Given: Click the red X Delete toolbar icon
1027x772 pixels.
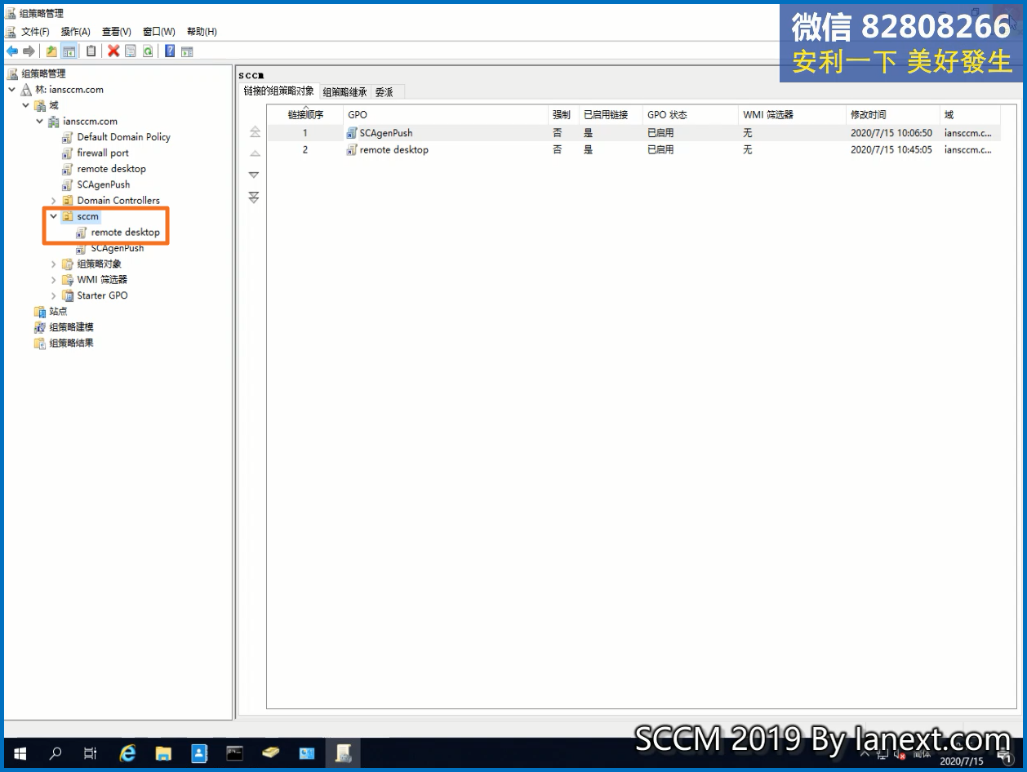Looking at the screenshot, I should coord(113,51).
